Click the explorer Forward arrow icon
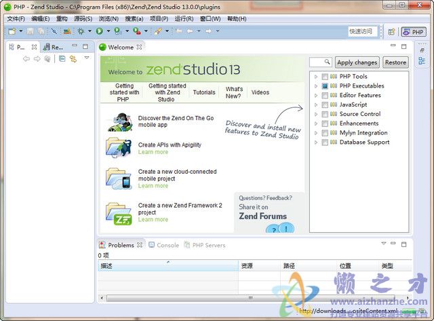 [x=37, y=59]
